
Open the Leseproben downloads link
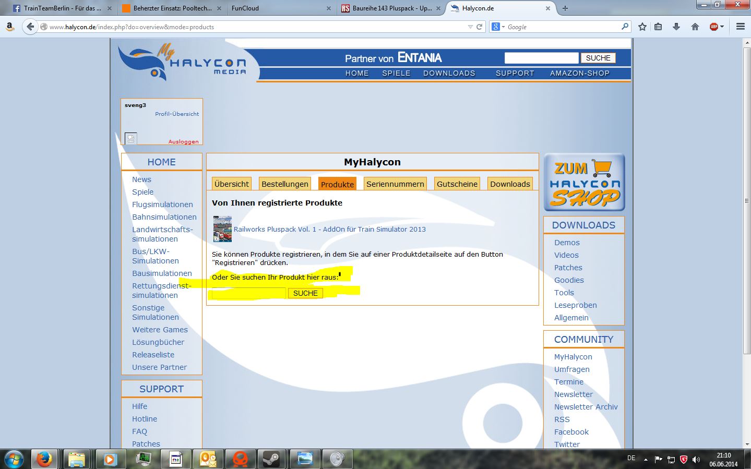576,305
